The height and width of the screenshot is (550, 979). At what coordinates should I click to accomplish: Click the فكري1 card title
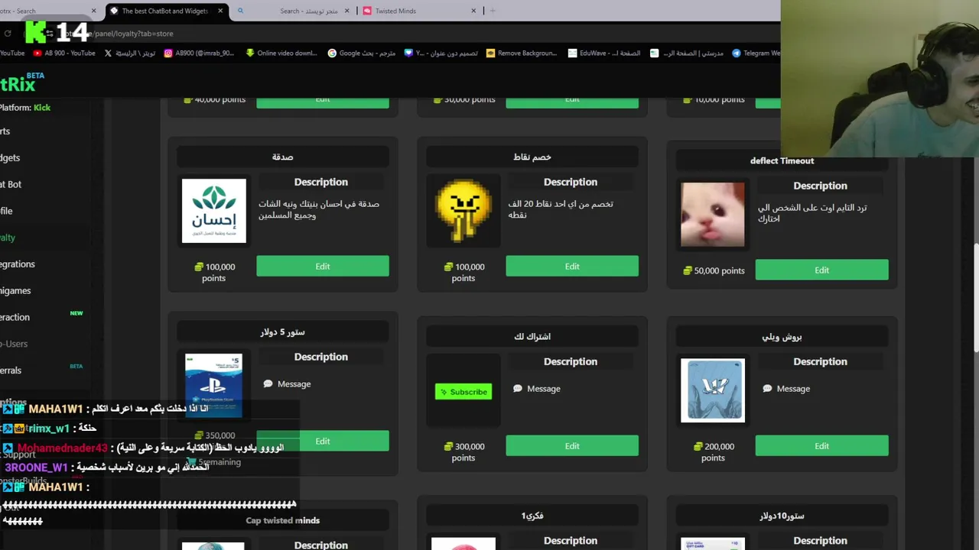click(x=532, y=516)
